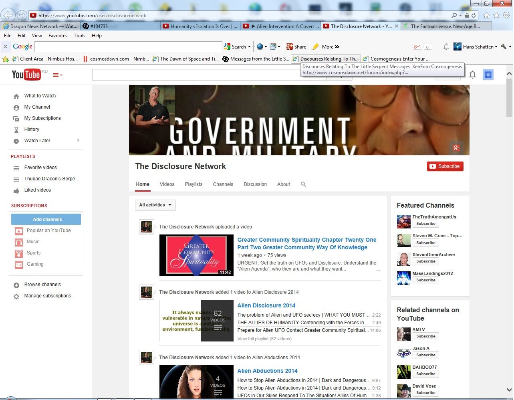Viewport: 514px width, 400px height.
Task: Open IE Tools gear icon
Action: coord(506,15)
